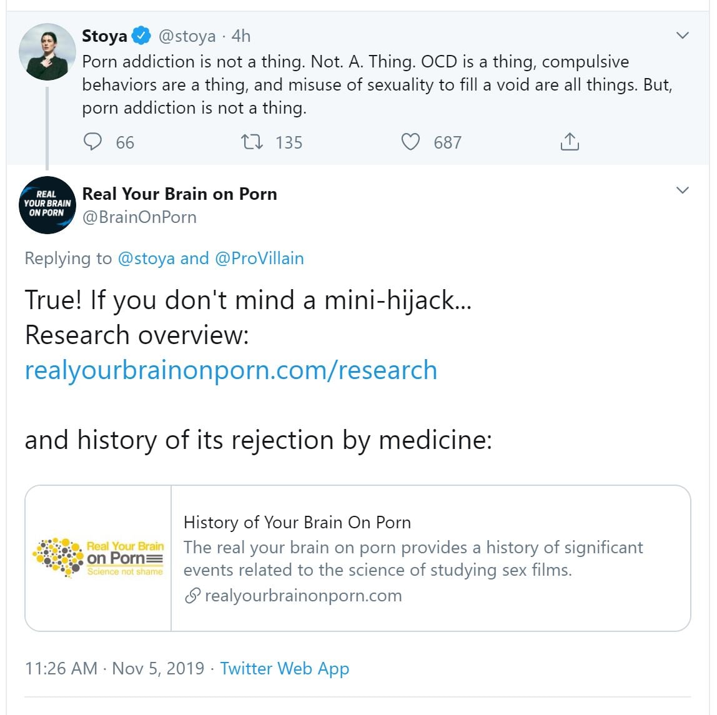Click the Stoya display name
Screen dimensions: 717x715
104,36
